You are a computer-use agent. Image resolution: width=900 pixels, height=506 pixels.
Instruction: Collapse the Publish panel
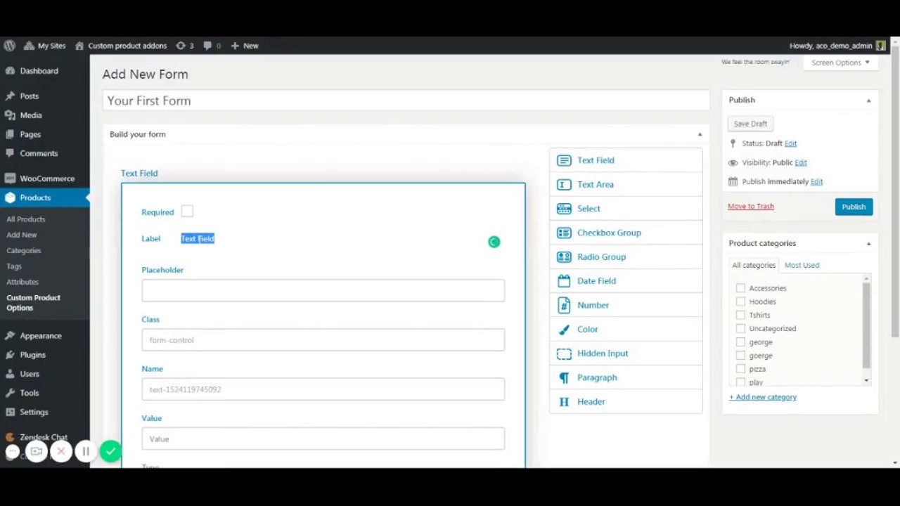coord(868,100)
